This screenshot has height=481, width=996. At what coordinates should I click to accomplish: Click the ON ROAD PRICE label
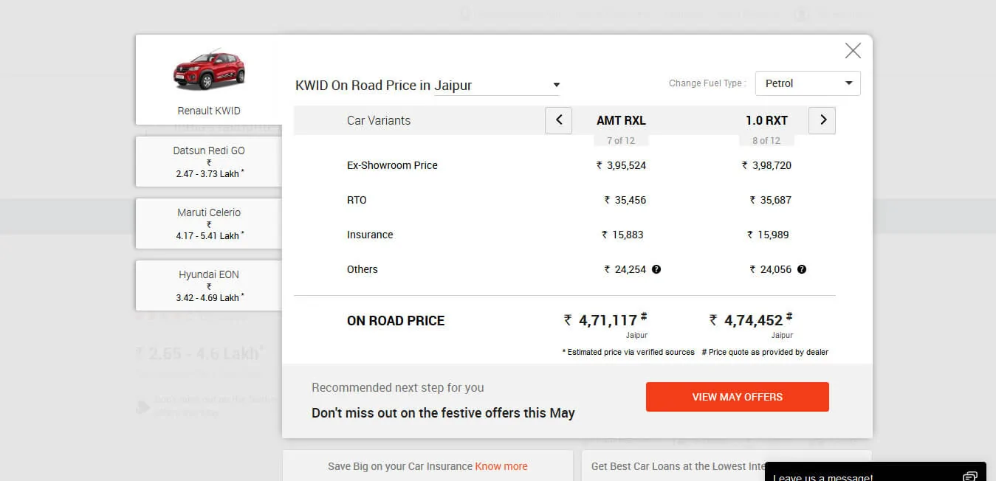pos(396,321)
